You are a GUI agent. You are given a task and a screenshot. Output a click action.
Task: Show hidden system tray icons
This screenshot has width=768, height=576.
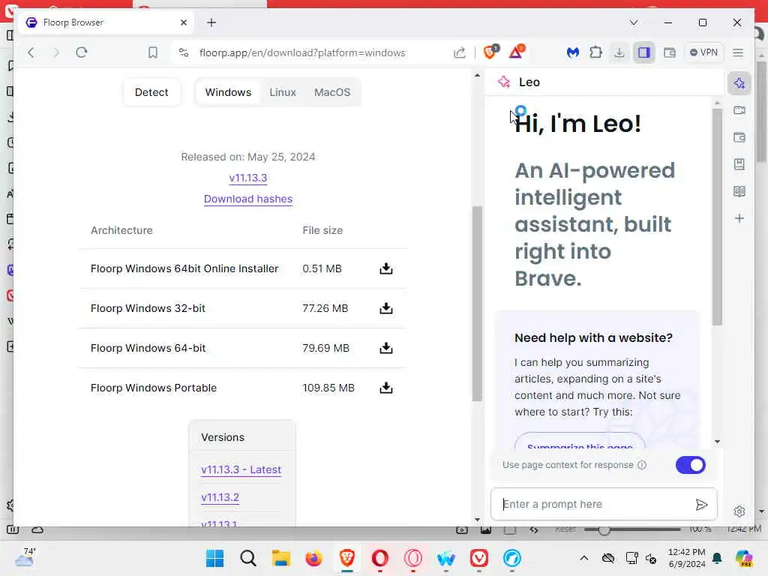(x=583, y=558)
